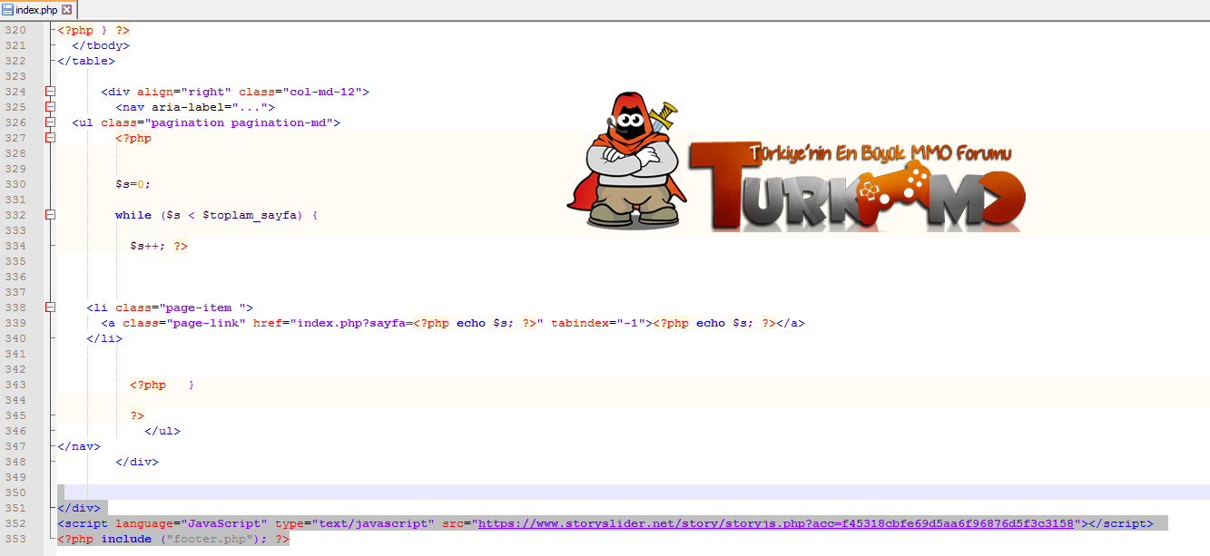Switch to the index.php tab
1210x556 pixels.
37,9
